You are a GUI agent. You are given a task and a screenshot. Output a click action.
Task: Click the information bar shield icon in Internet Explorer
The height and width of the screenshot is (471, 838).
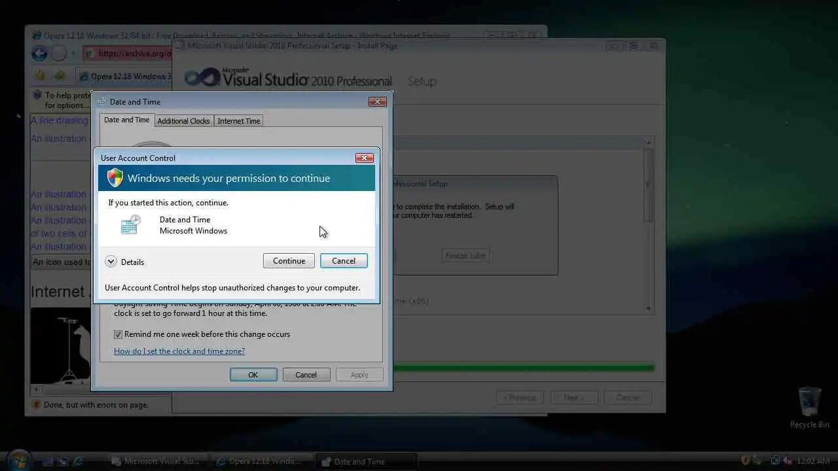(x=37, y=96)
